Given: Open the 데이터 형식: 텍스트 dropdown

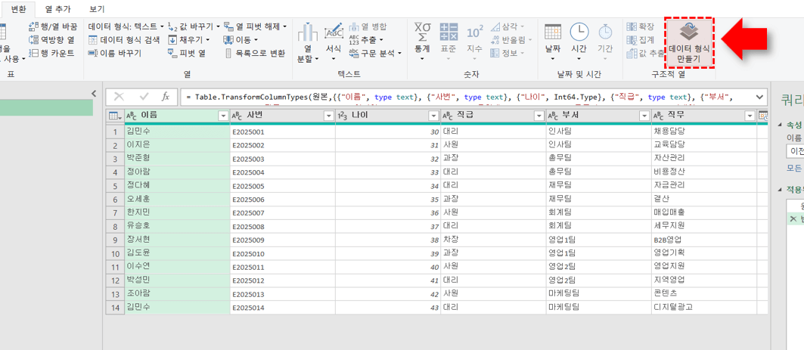Looking at the screenshot, I should point(126,26).
